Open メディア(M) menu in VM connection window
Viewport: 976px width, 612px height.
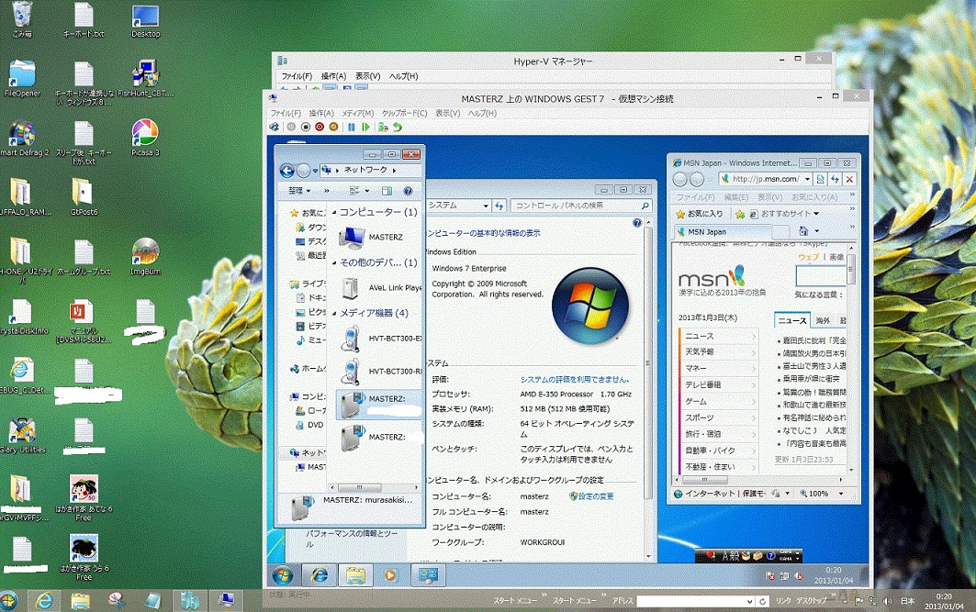[358, 113]
